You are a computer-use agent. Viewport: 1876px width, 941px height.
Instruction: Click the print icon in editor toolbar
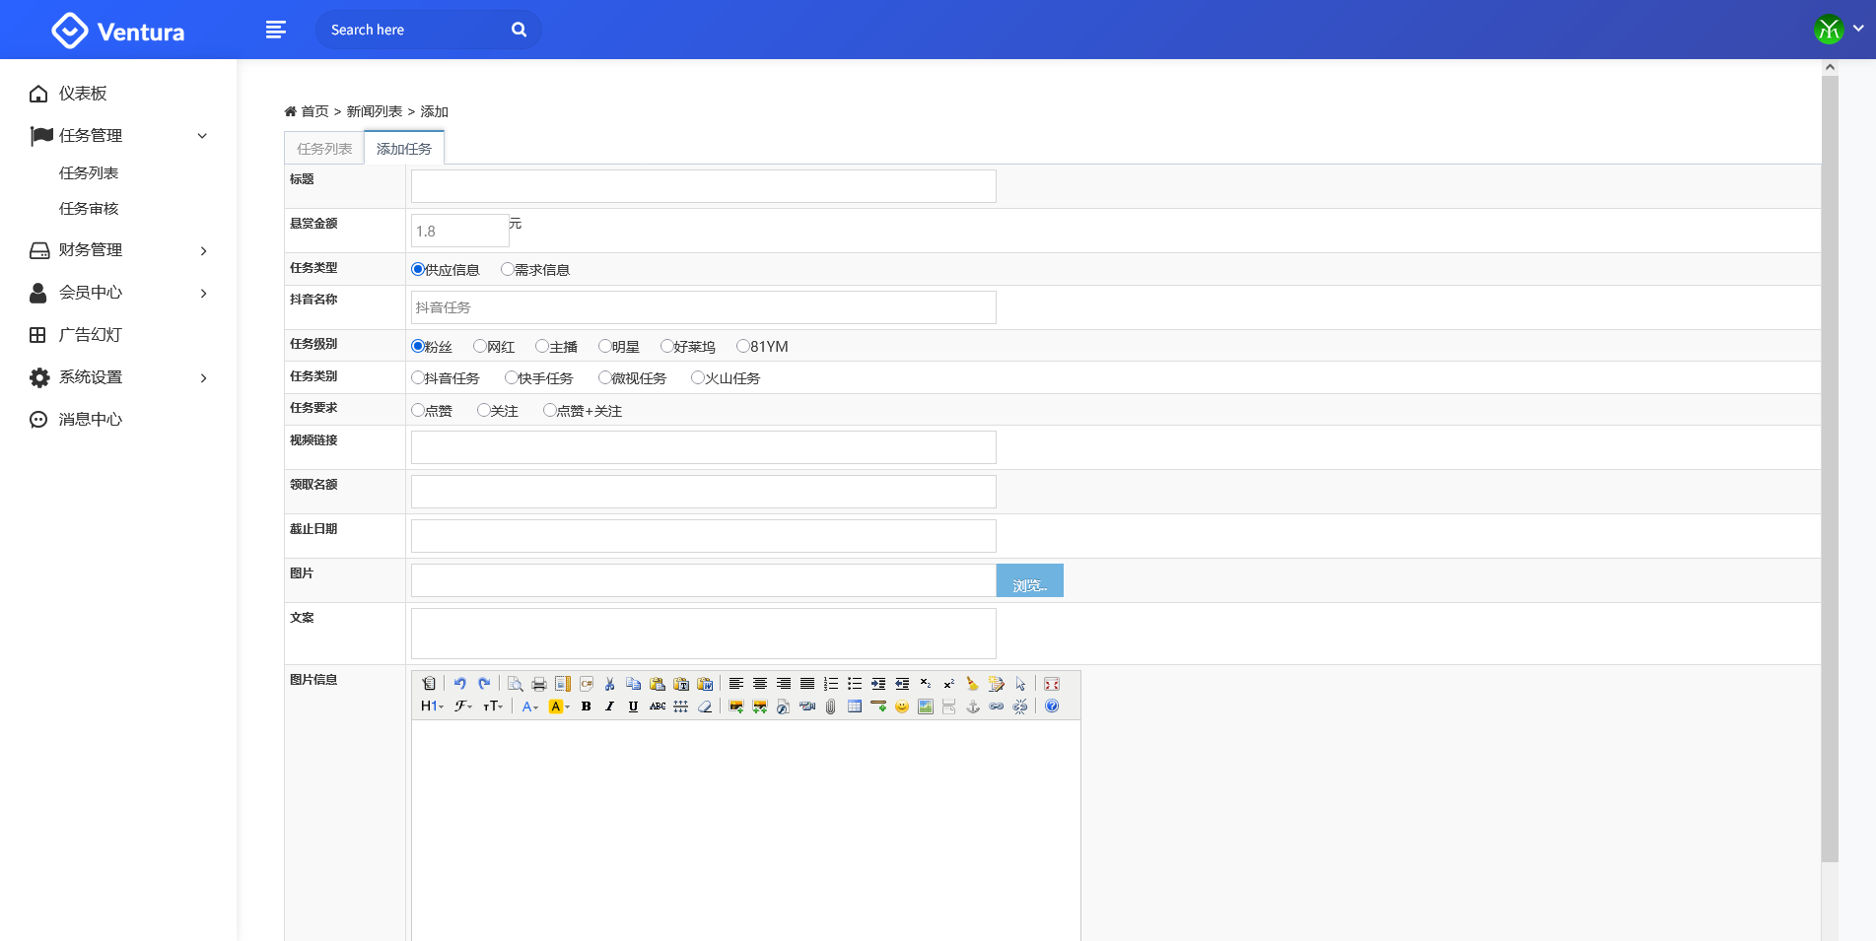pos(539,684)
